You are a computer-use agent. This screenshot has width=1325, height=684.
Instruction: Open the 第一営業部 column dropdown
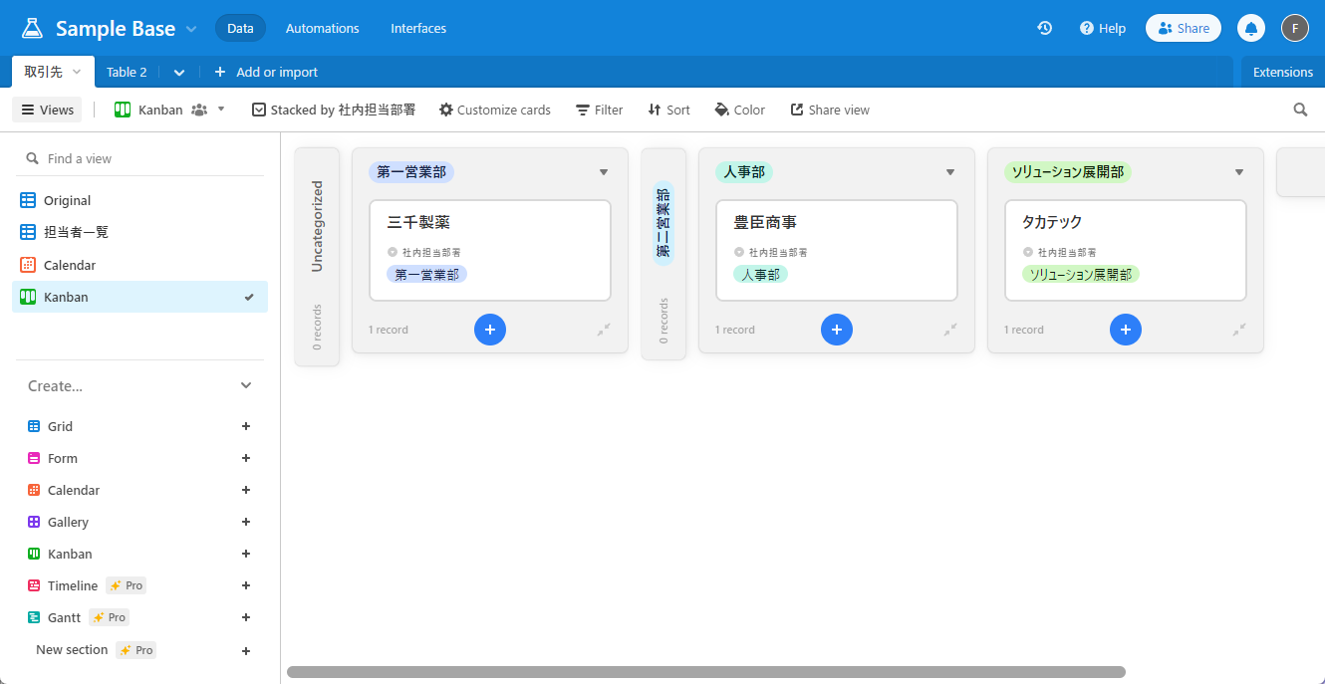pos(604,171)
